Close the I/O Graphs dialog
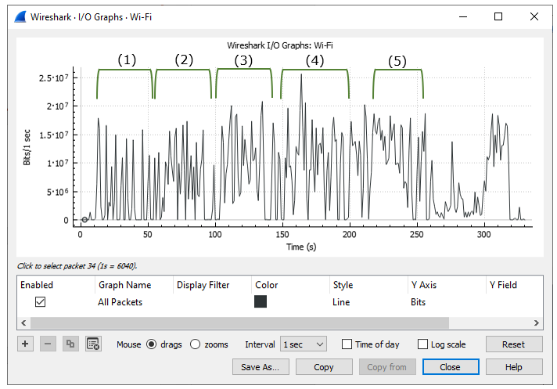The image size is (557, 389). click(x=451, y=367)
